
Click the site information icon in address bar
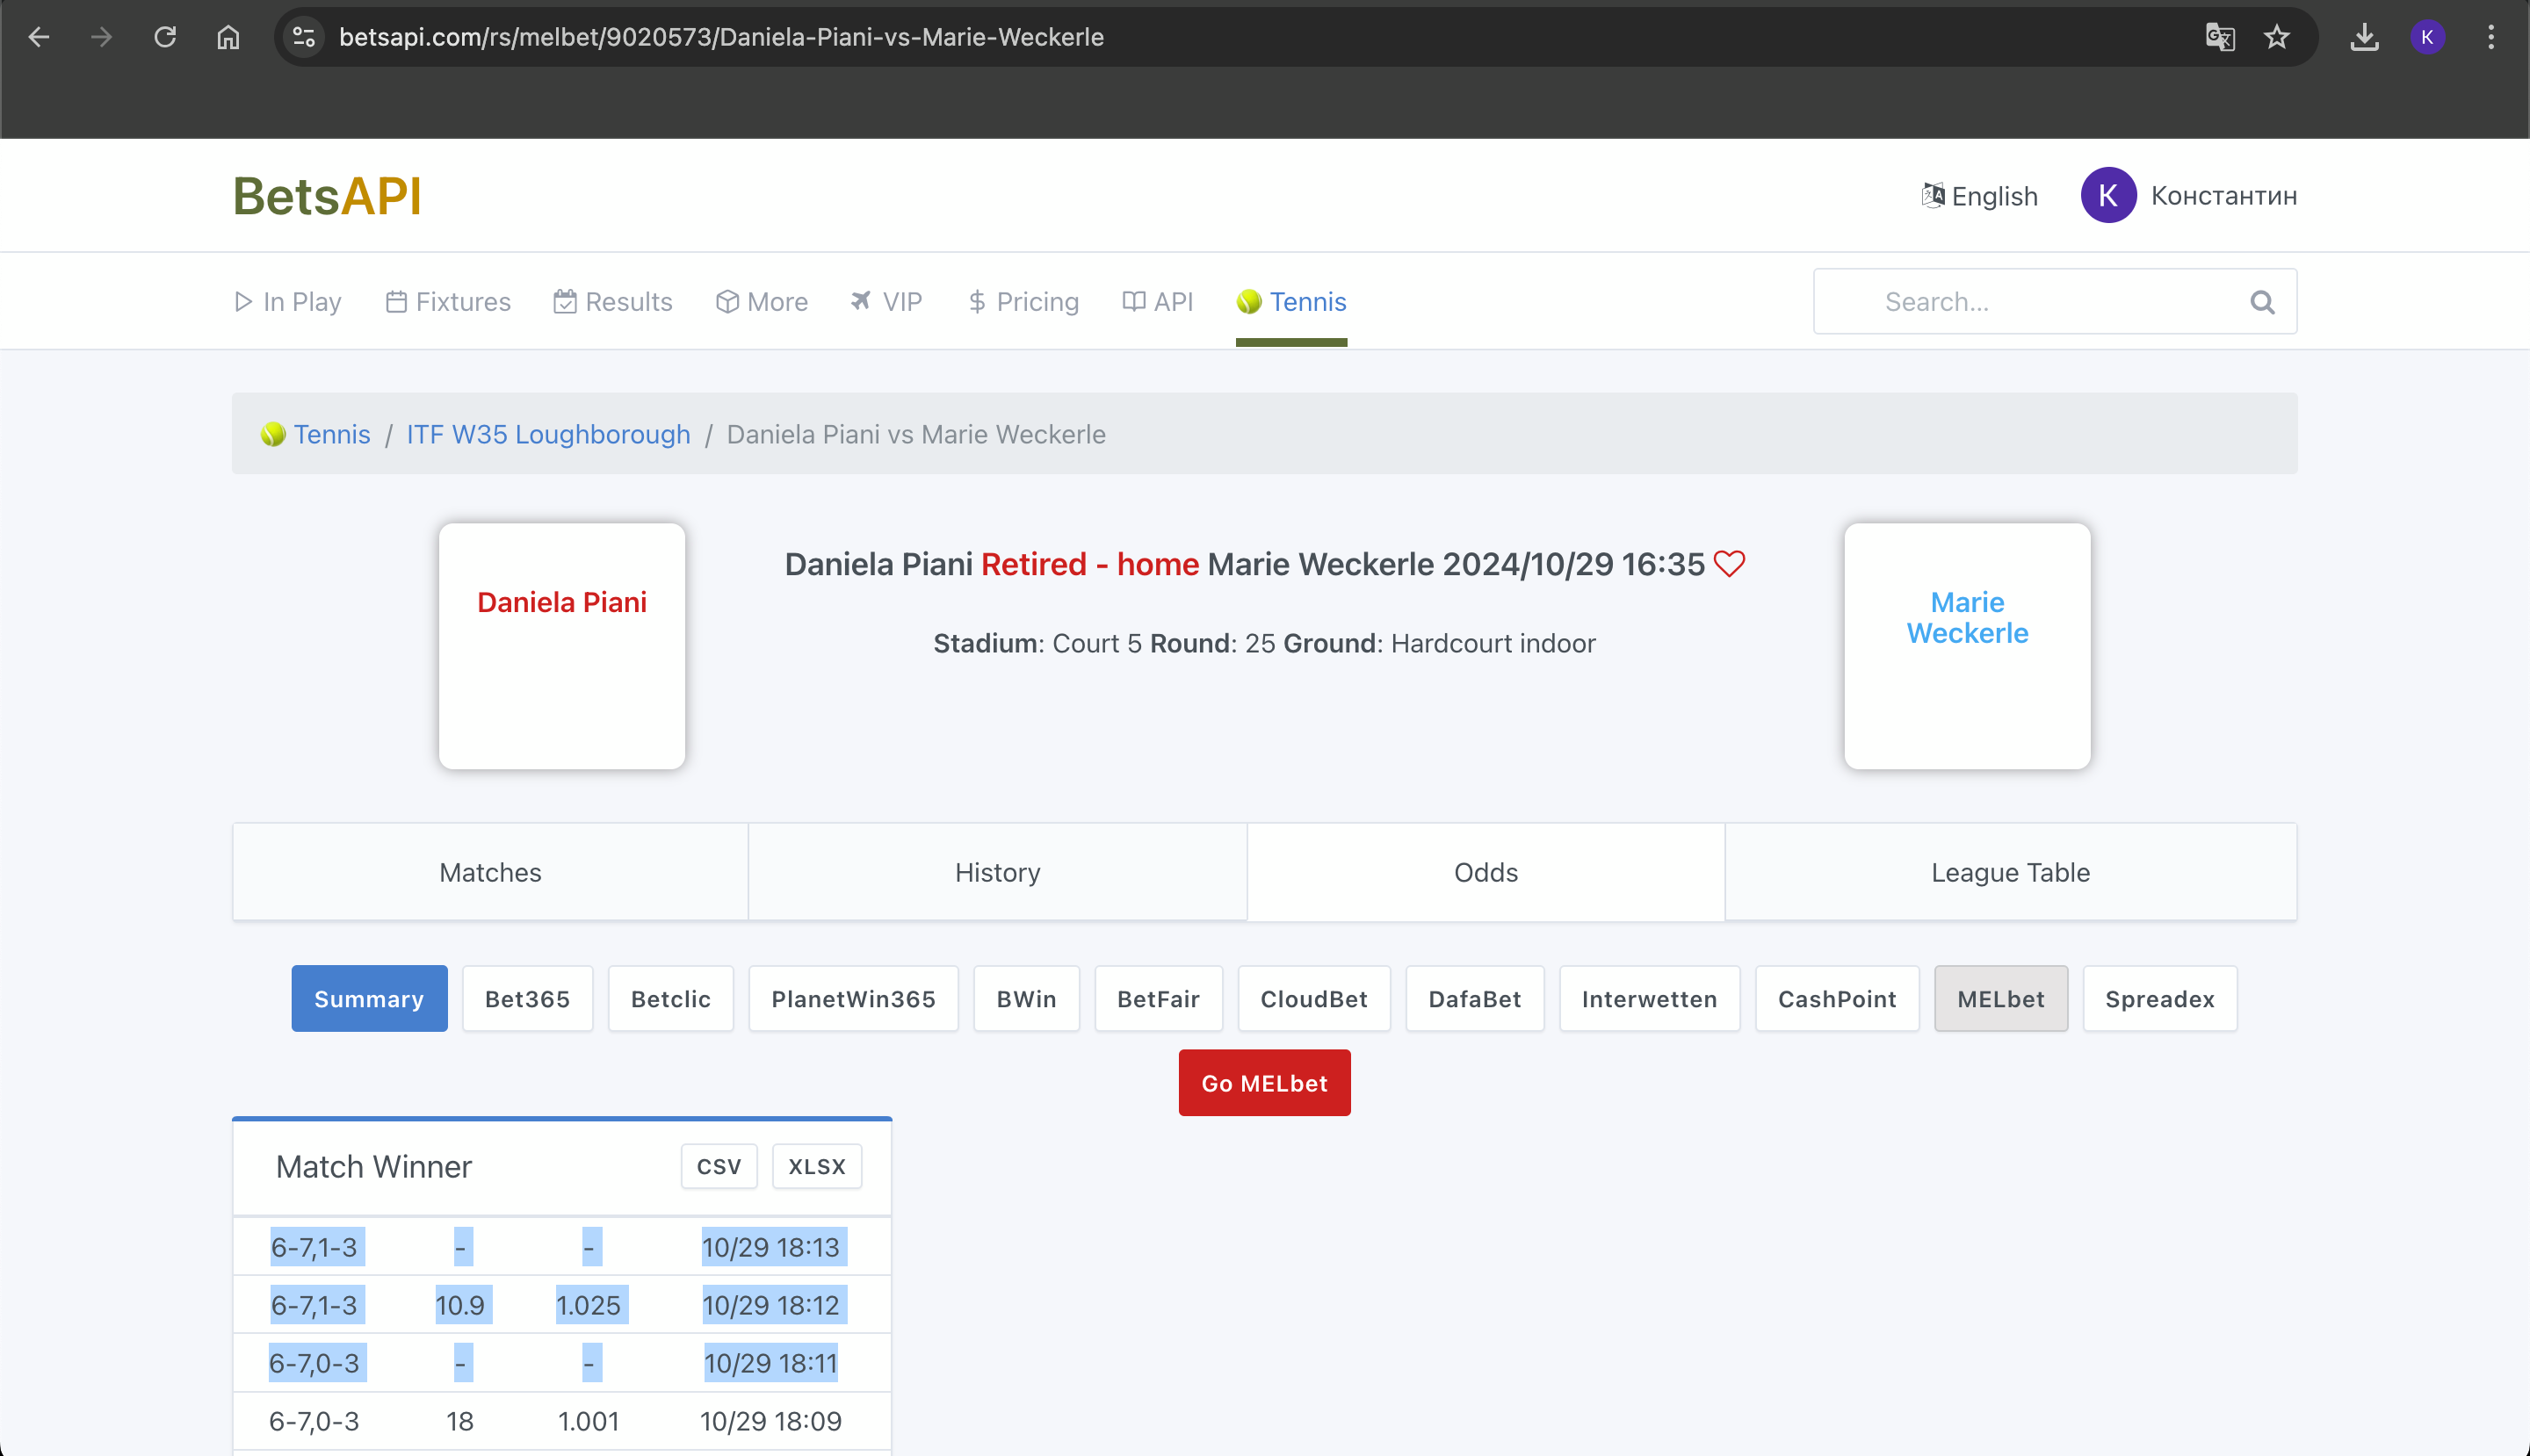304,37
